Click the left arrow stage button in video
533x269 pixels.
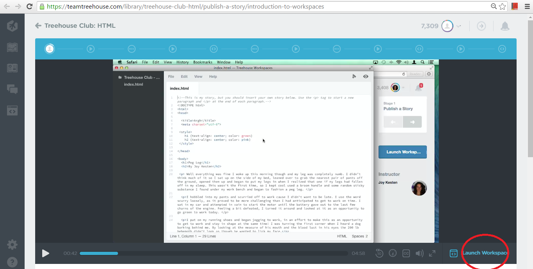393,122
